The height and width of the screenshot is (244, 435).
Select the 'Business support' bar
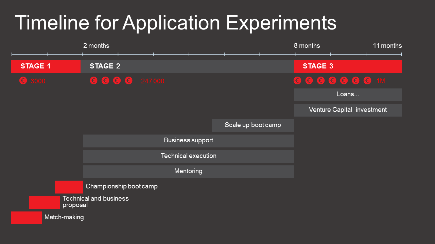point(189,141)
